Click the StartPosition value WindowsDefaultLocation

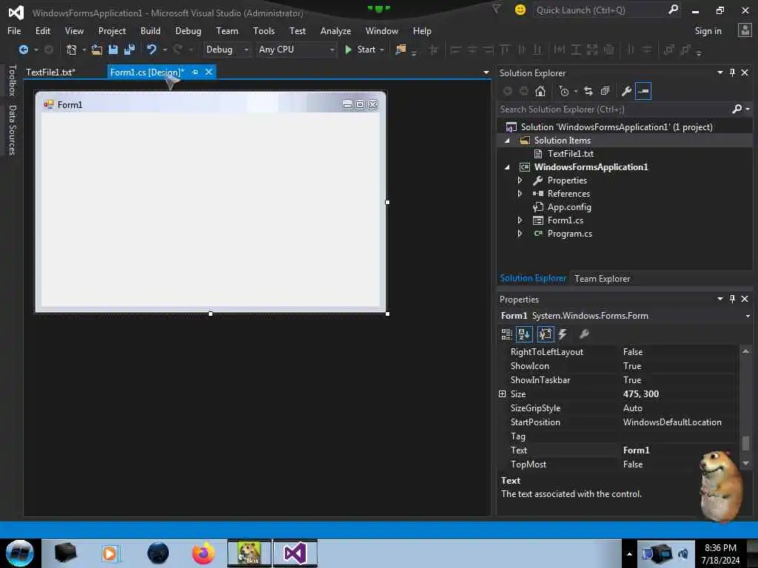point(672,422)
